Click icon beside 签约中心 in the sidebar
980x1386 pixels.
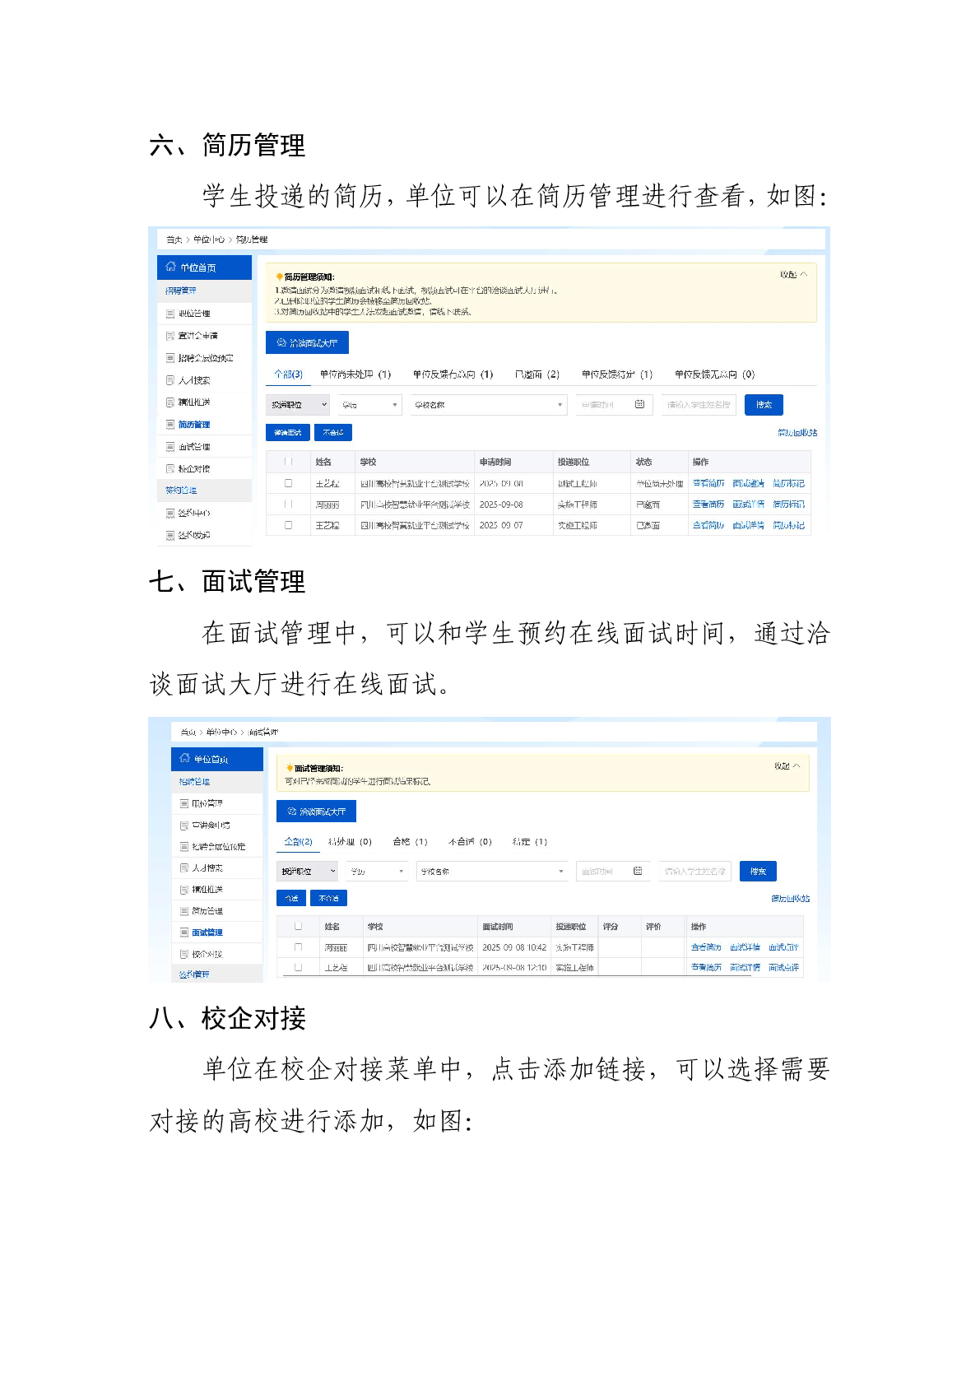pyautogui.click(x=170, y=513)
